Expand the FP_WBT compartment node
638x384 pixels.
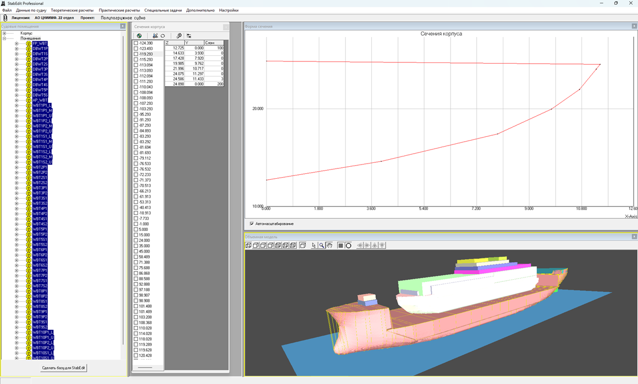coord(16,43)
